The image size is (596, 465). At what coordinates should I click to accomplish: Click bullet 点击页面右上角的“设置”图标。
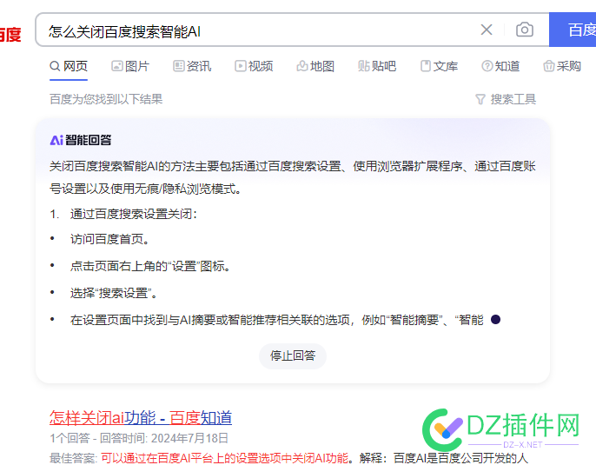(151, 266)
